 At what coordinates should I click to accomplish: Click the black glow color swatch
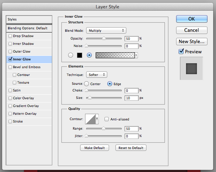[80, 55]
